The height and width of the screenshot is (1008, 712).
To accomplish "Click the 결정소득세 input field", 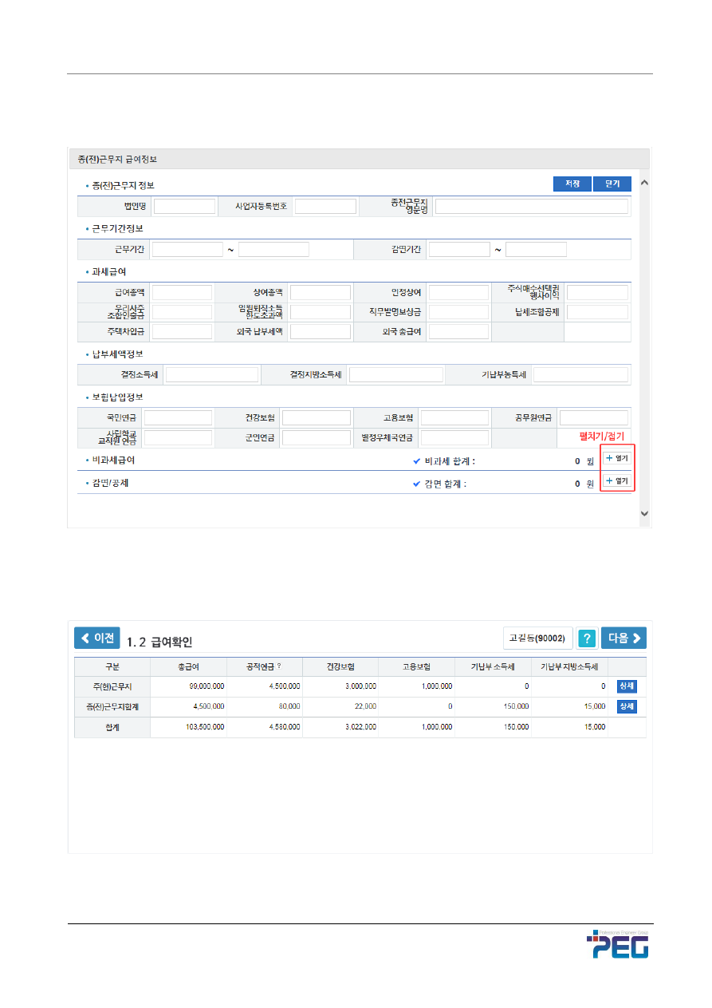I will [x=212, y=375].
